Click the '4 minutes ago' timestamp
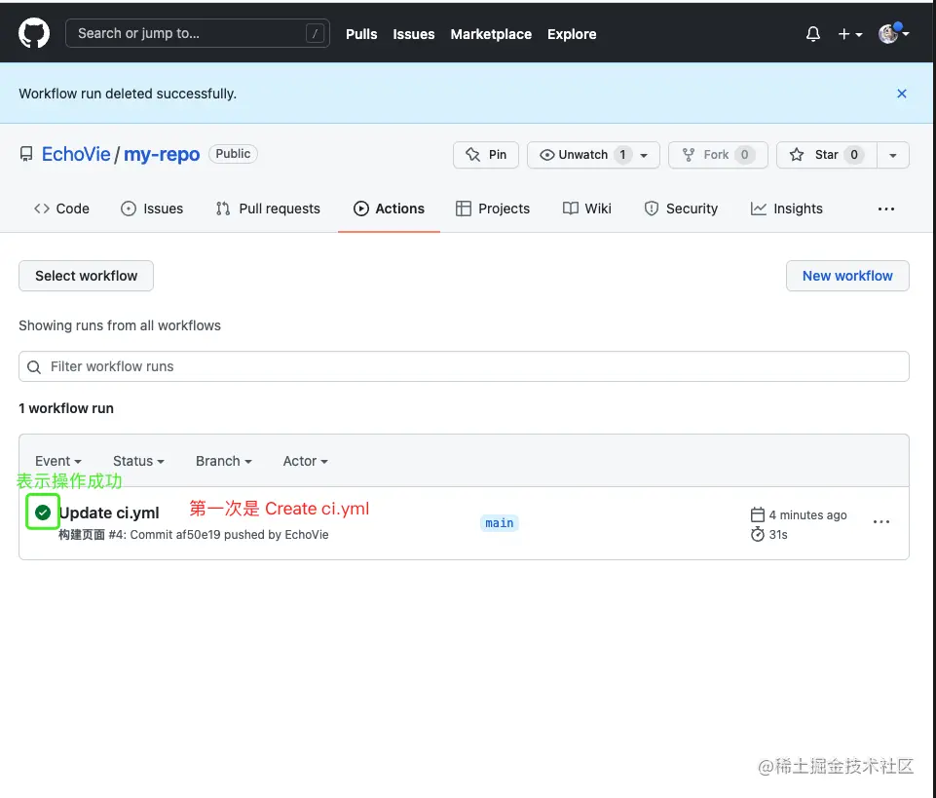Viewport: 936px width, 798px height. pyautogui.click(x=807, y=514)
